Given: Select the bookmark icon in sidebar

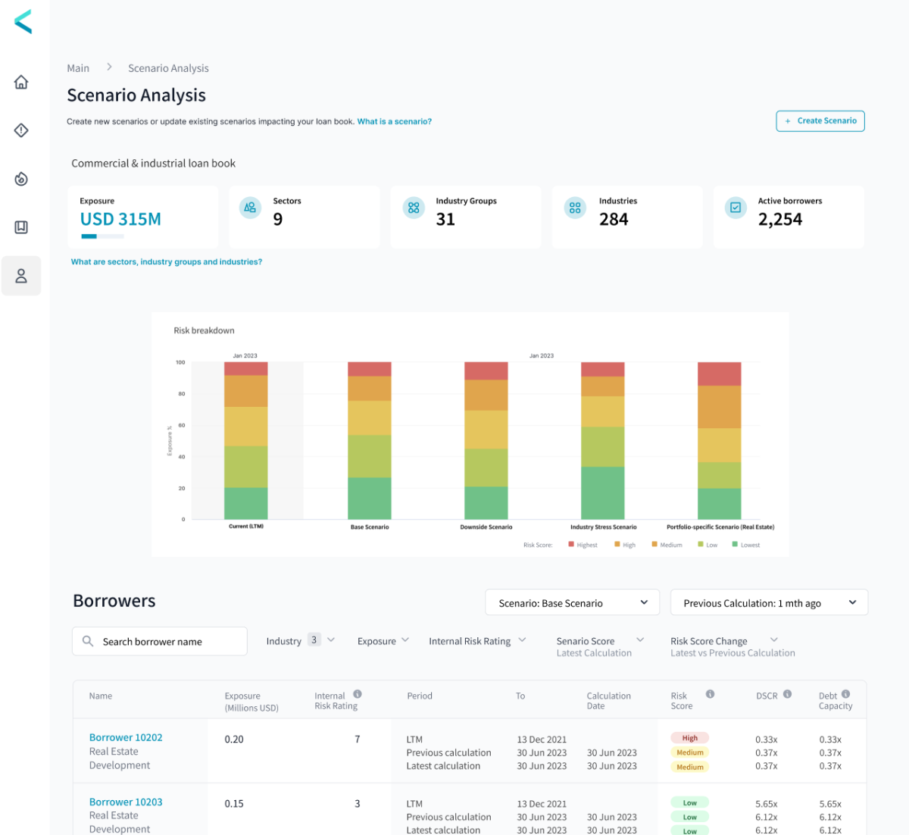Looking at the screenshot, I should [21, 227].
